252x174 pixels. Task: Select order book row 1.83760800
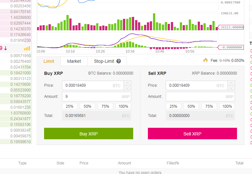click(16, 113)
